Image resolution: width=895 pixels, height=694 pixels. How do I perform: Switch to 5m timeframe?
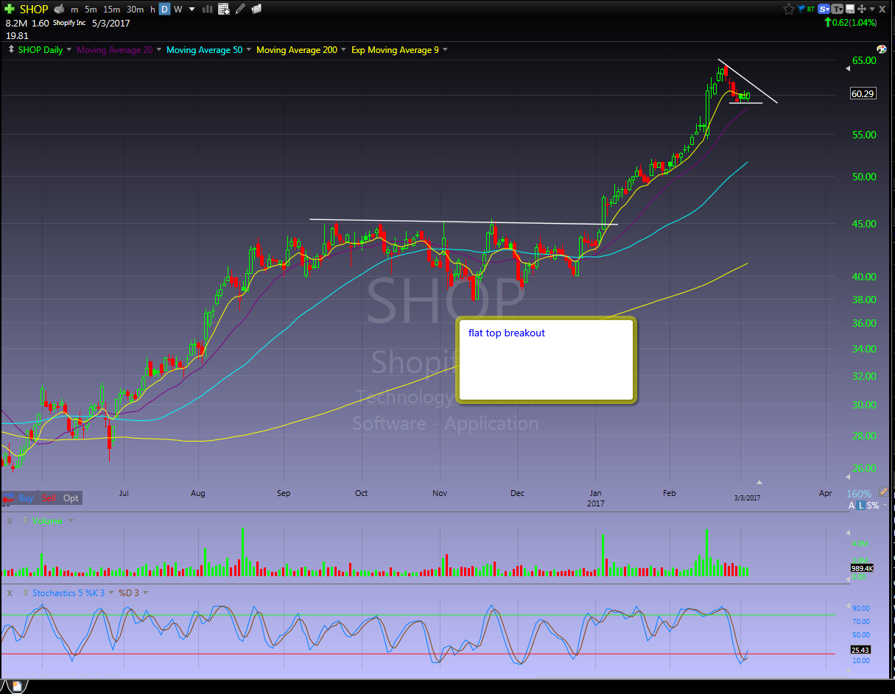pos(91,10)
